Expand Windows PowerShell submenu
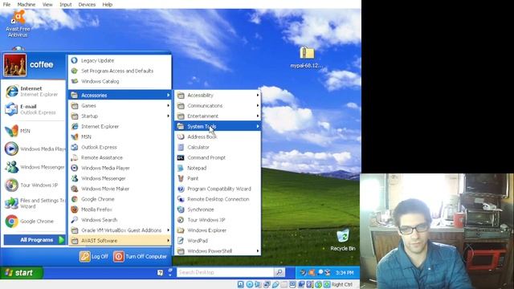 coord(218,251)
